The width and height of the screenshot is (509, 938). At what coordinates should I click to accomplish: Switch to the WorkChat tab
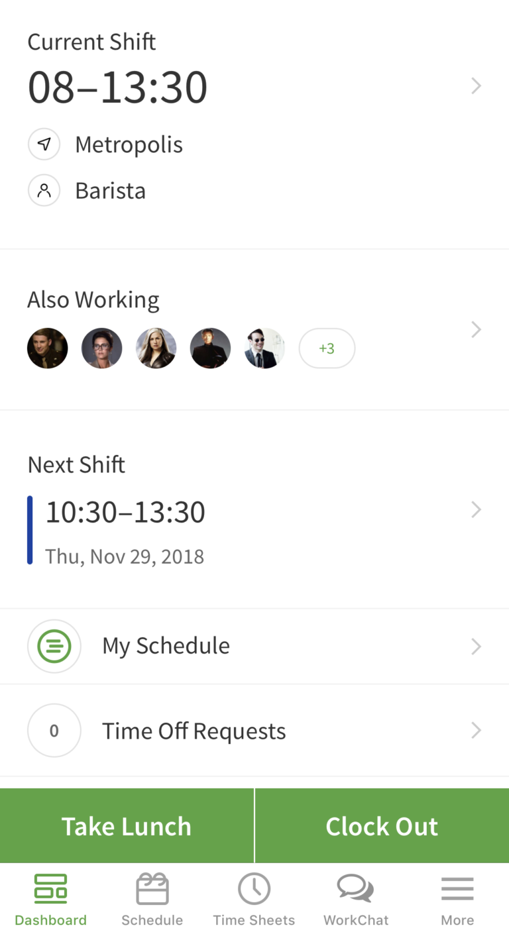click(356, 898)
